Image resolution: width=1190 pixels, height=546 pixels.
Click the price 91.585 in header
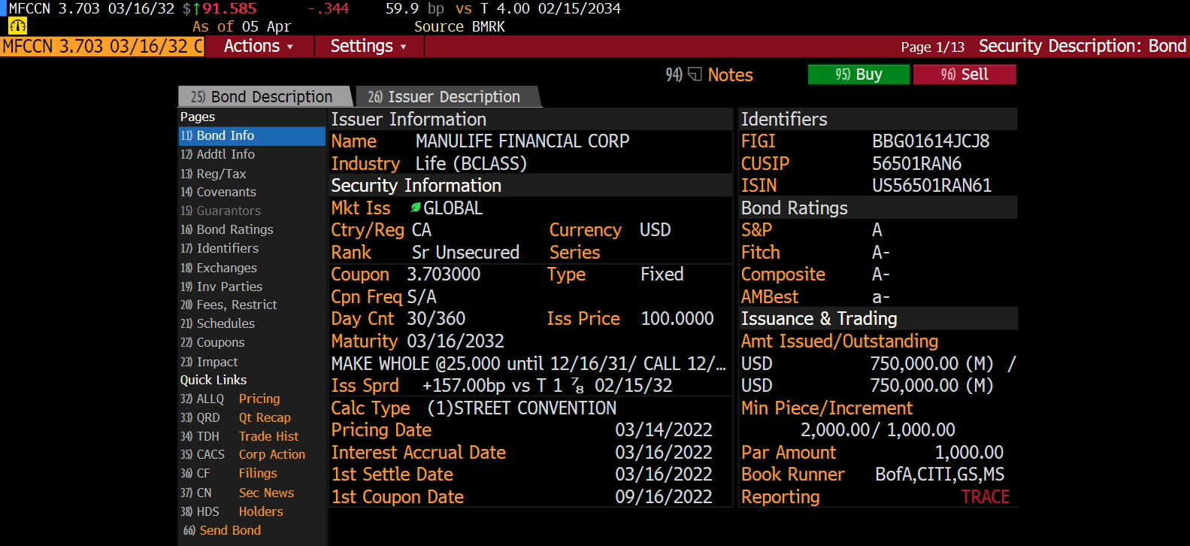229,9
